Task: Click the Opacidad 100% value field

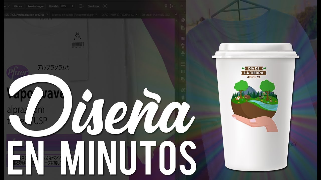Action: [65, 6]
